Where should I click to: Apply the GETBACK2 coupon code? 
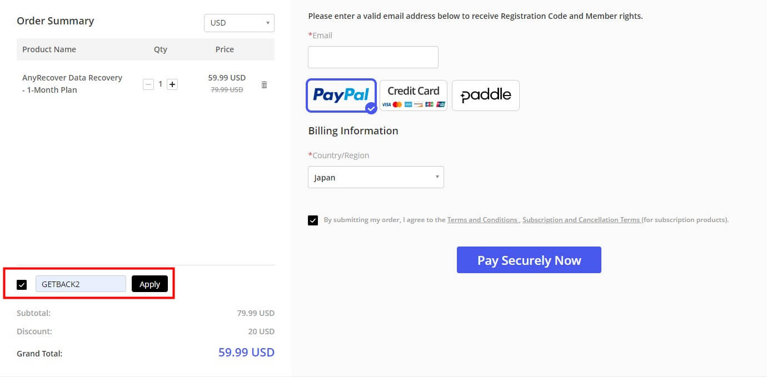(150, 284)
